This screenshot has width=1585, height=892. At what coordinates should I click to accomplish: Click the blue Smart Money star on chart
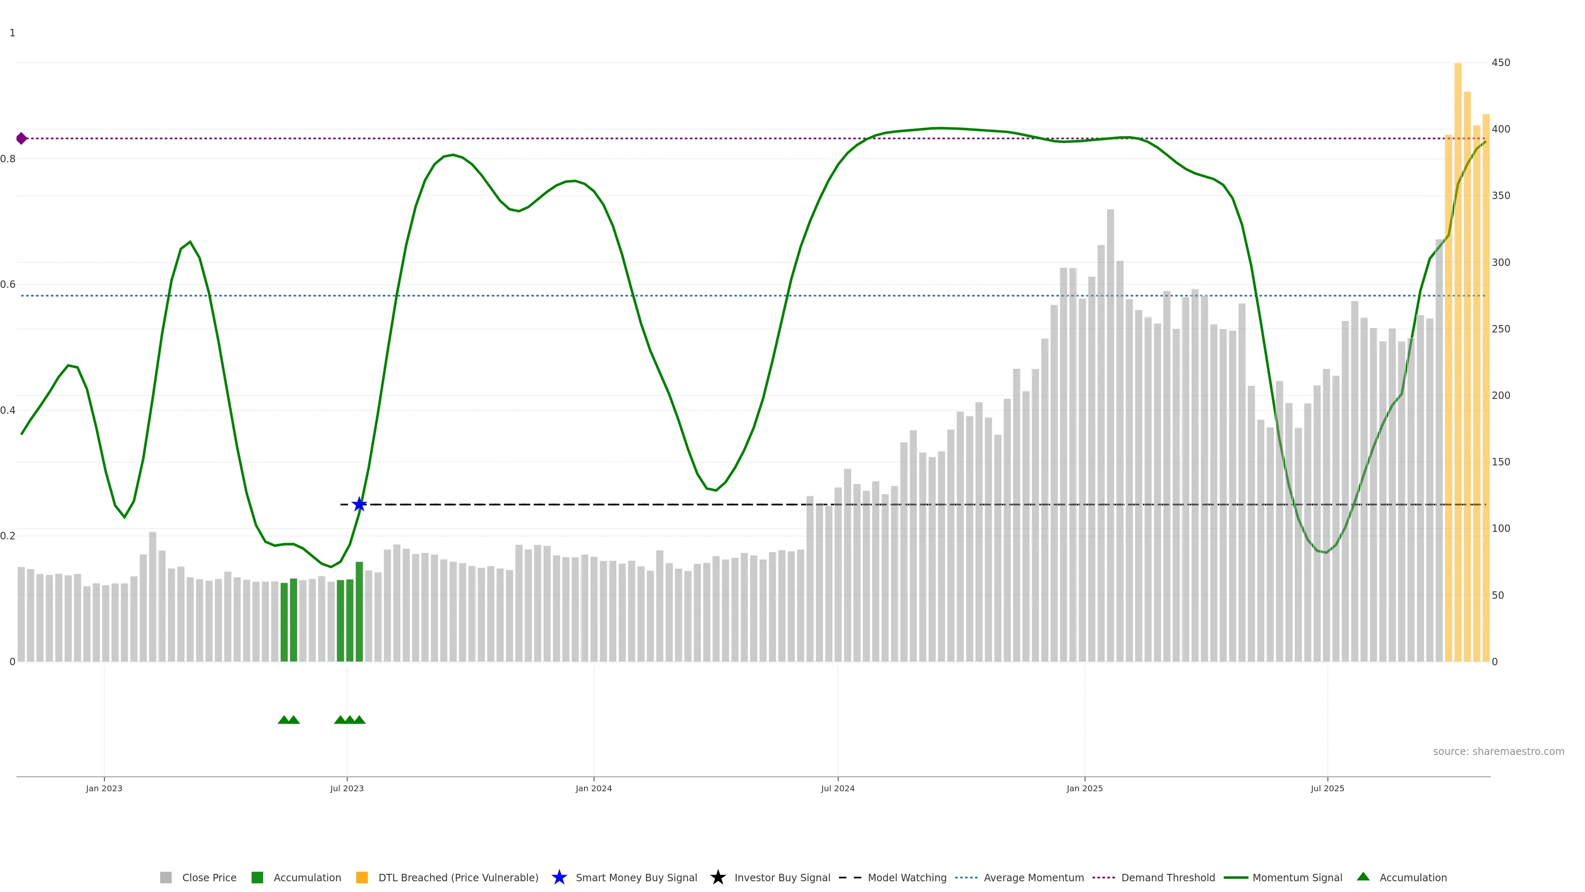[360, 504]
